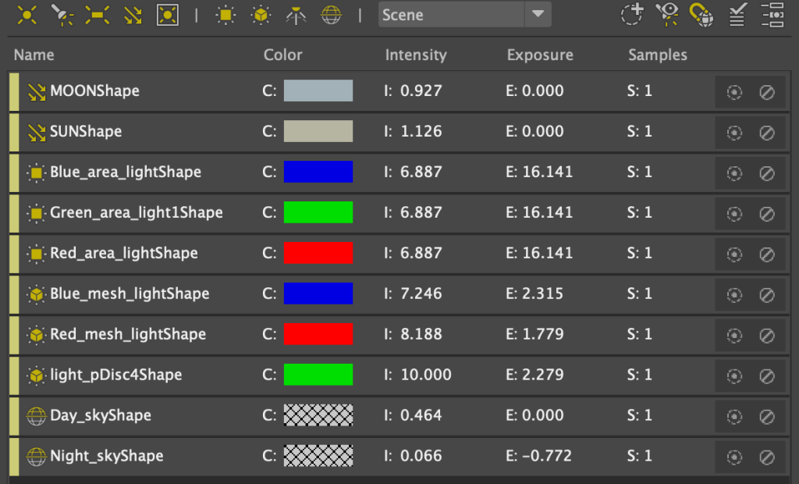Click the new group icon with plus
The height and width of the screenshot is (484, 799).
[x=632, y=15]
